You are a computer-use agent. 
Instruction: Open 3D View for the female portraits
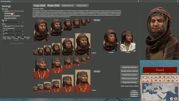click(x=97, y=72)
